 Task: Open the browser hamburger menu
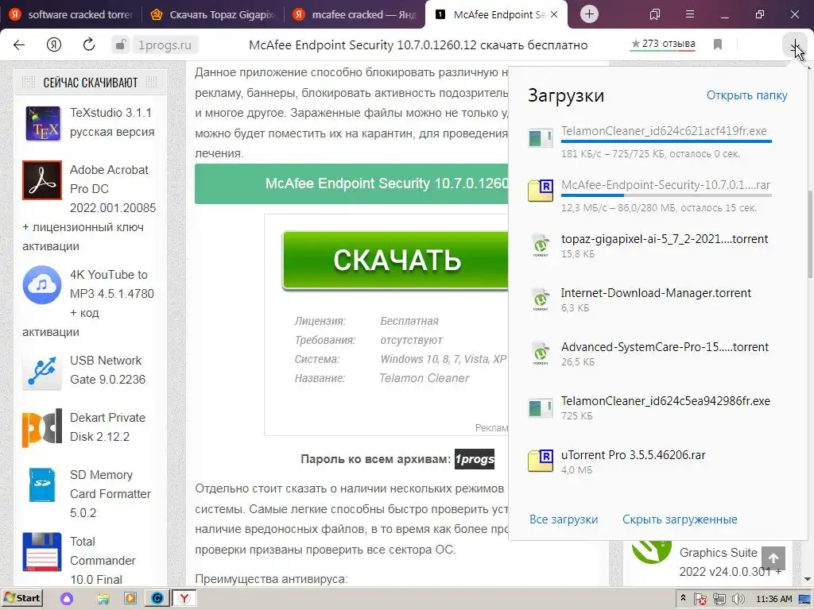coord(690,14)
